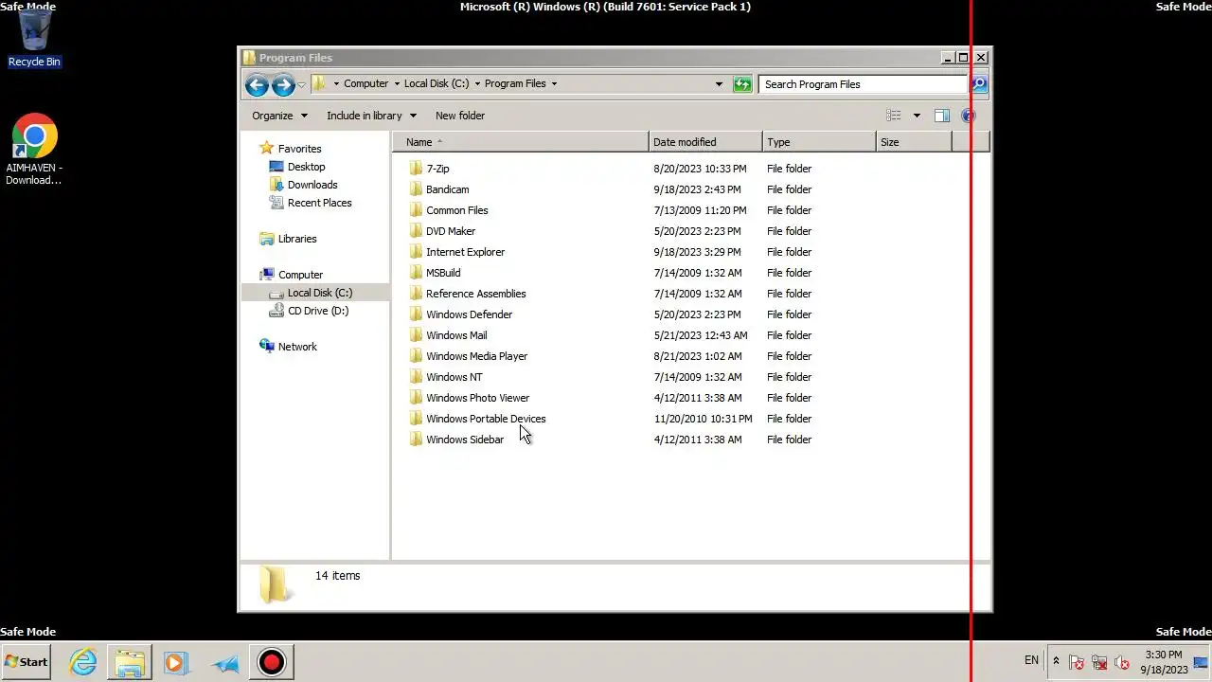Click the network tray icon with red X
The height and width of the screenshot is (682, 1212).
click(x=1099, y=662)
